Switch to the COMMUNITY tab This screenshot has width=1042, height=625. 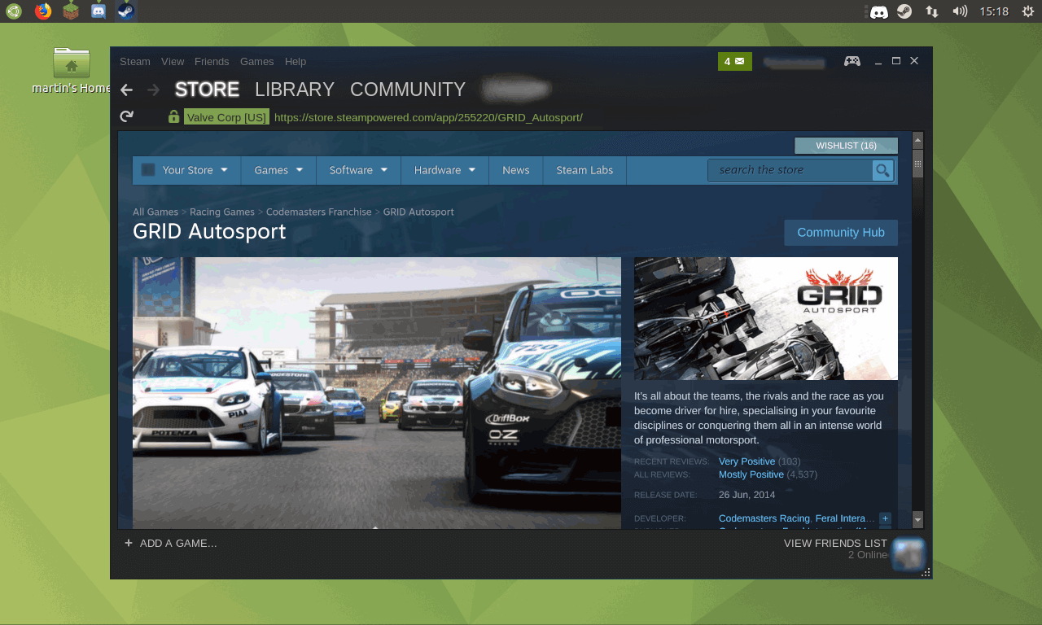pyautogui.click(x=408, y=90)
